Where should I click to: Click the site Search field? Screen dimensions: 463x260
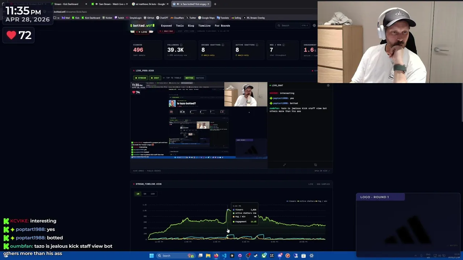(292, 26)
